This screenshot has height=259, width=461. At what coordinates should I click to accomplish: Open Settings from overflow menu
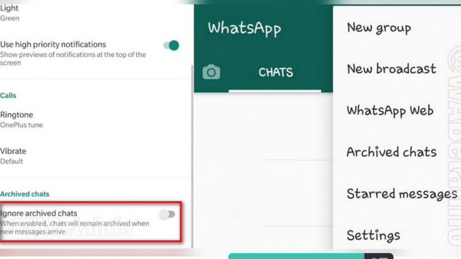(x=373, y=235)
